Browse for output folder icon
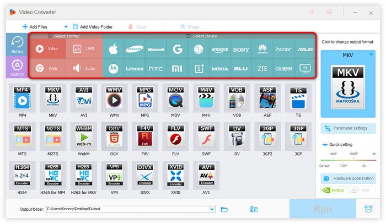Screen dimensions: 386x224 click(224, 209)
